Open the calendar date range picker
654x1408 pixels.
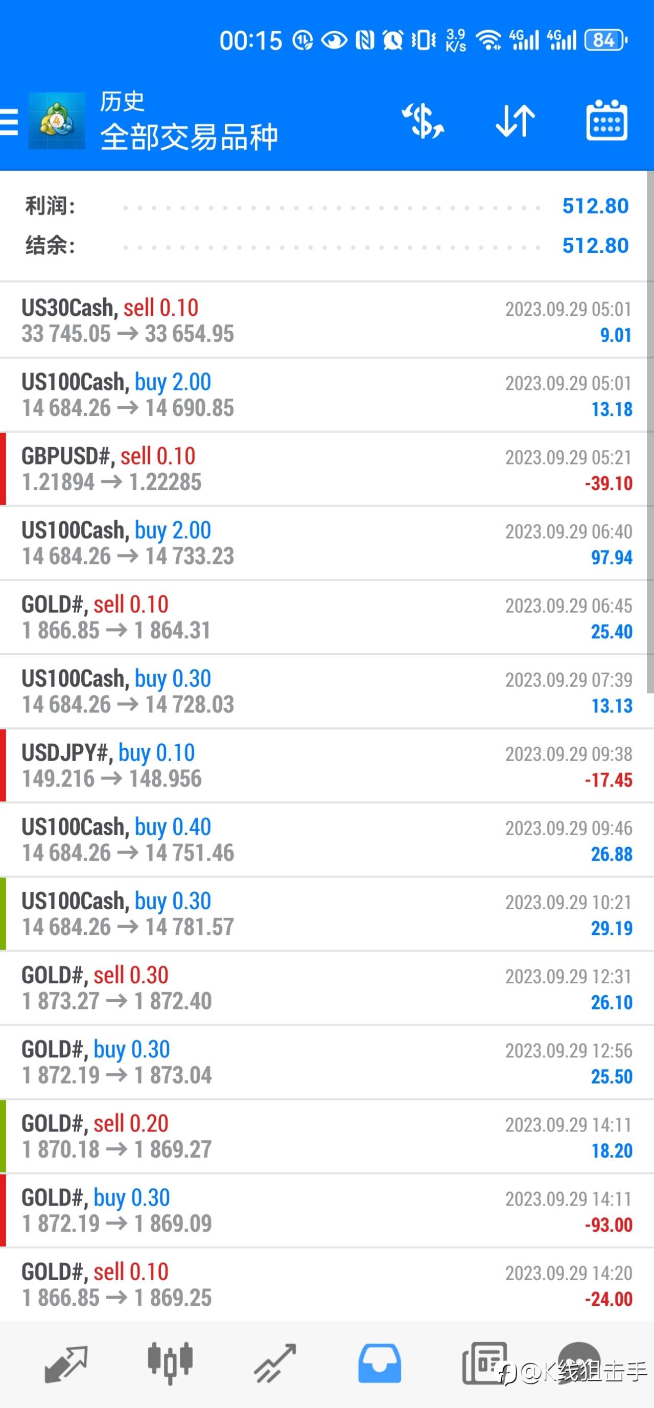tap(606, 120)
